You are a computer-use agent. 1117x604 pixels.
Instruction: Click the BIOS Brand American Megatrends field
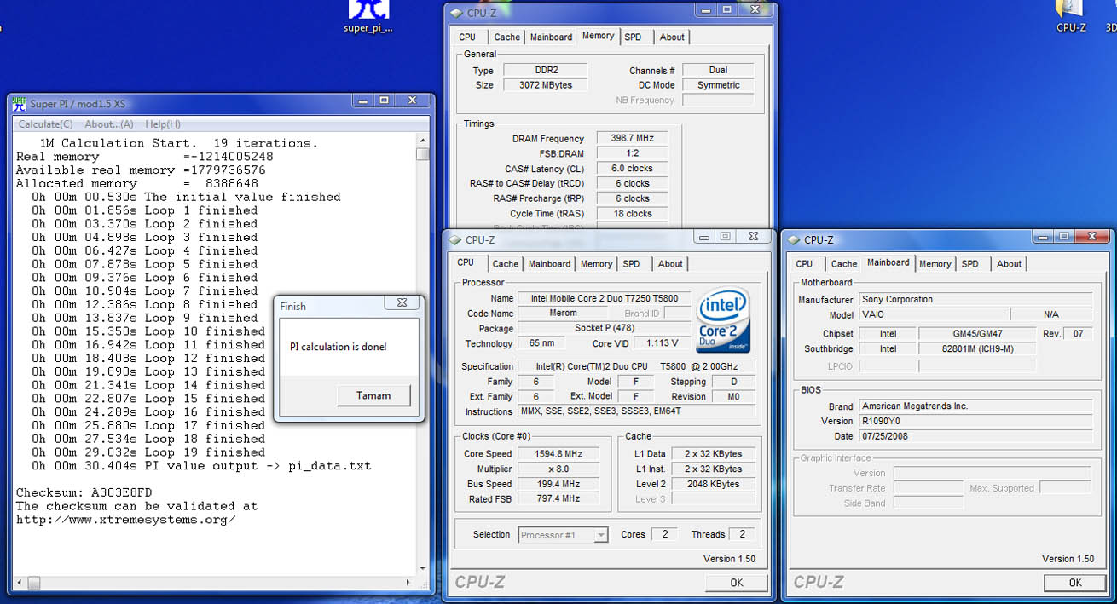(x=975, y=406)
